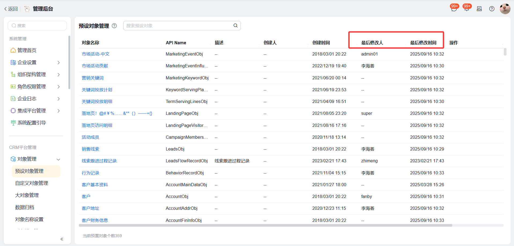This screenshot has width=514, height=246.
Task: Open the user avatar profile
Action: click(505, 9)
